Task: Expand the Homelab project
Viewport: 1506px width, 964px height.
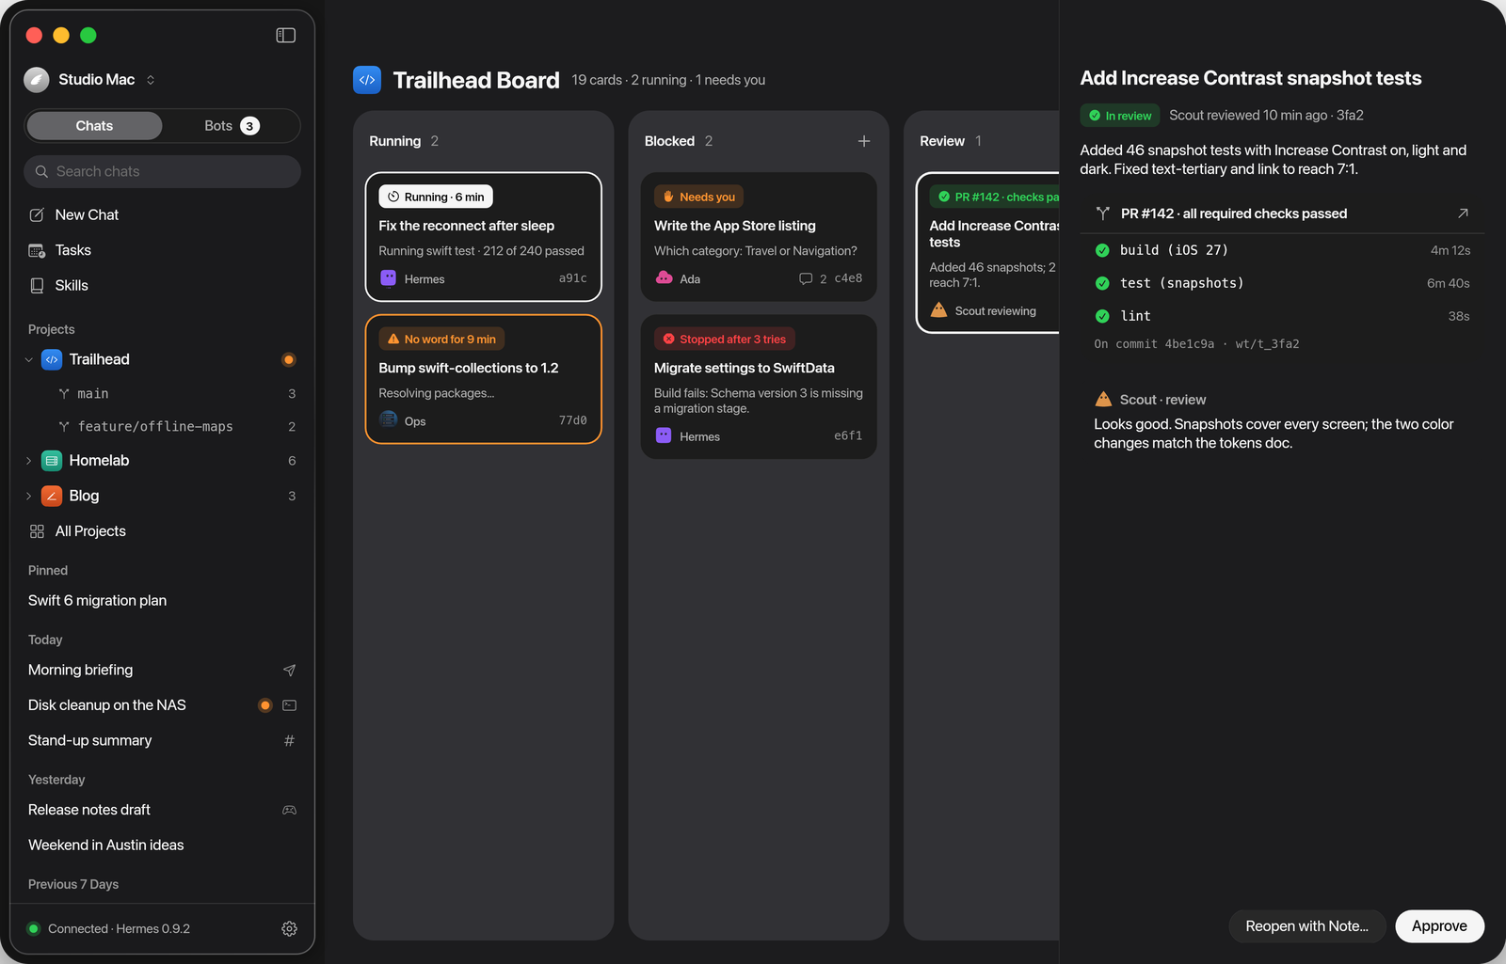Action: pyautogui.click(x=28, y=460)
